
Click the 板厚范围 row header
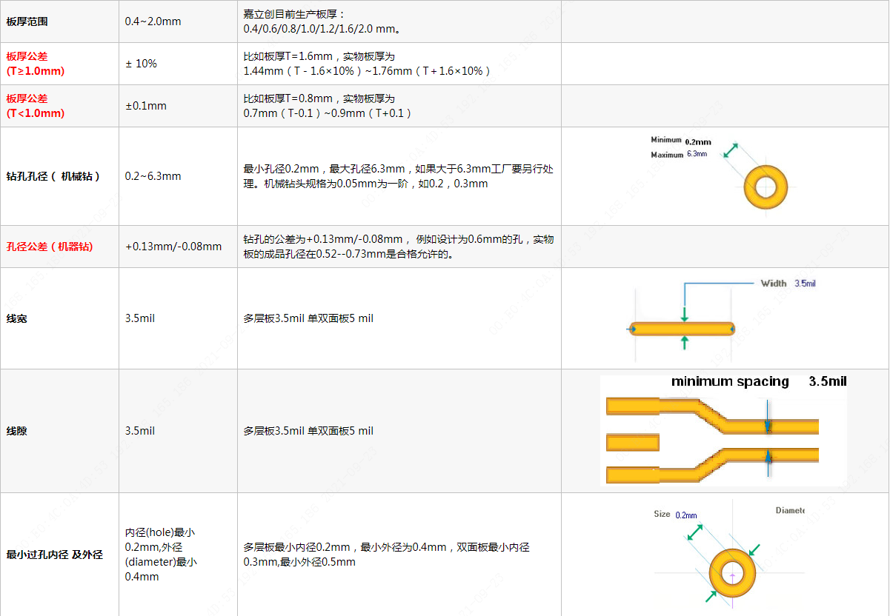tap(27, 21)
